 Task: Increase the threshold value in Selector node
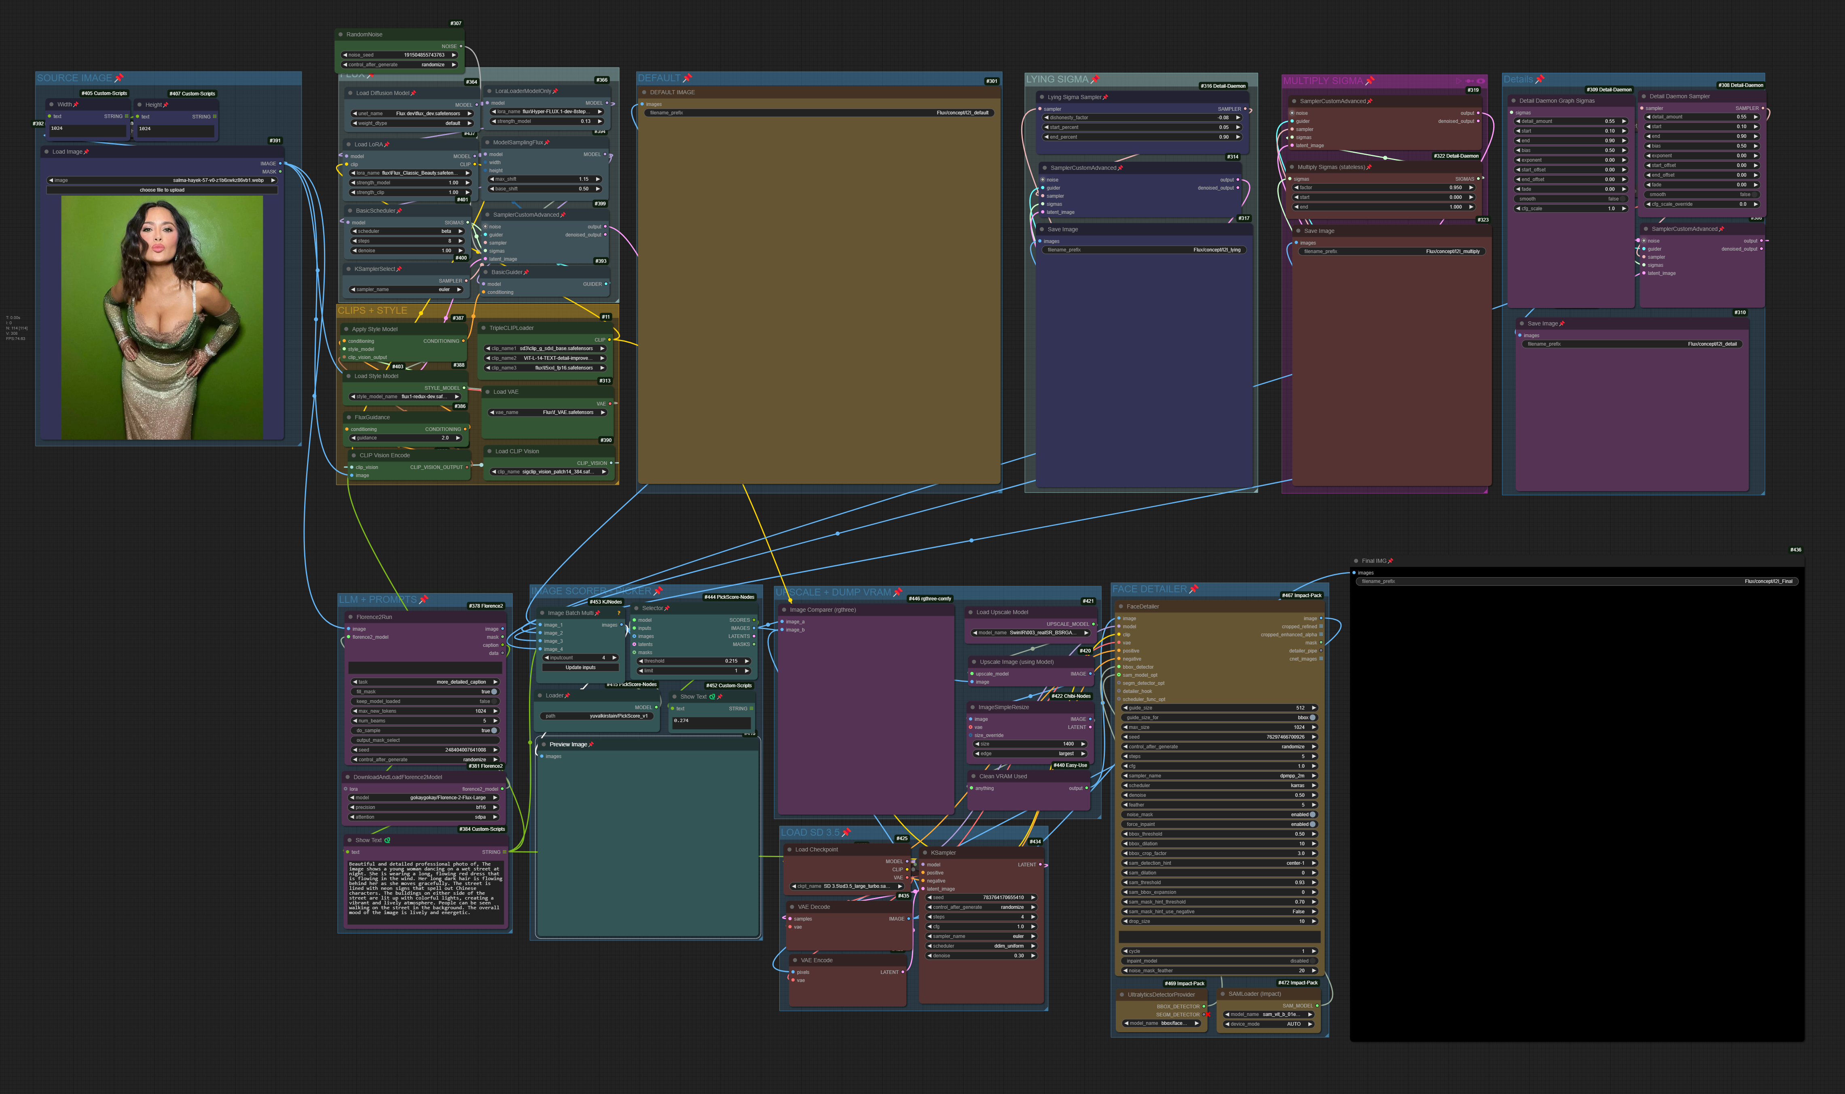[746, 661]
